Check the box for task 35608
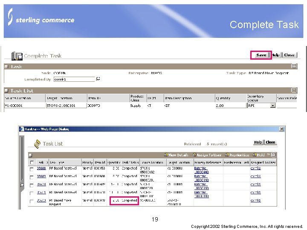 point(32,169)
